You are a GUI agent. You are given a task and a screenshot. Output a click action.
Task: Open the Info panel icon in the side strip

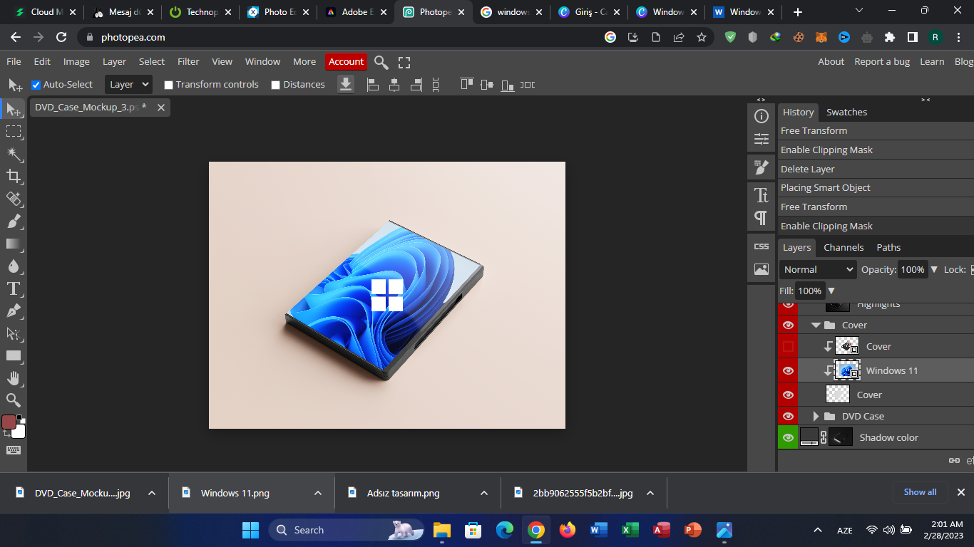click(x=762, y=116)
